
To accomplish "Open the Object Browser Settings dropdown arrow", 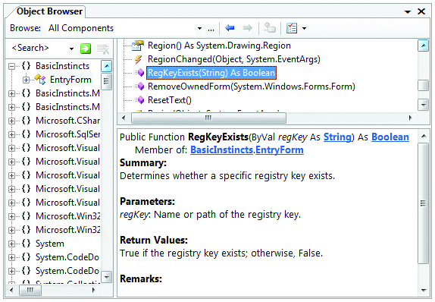I will pos(305,28).
